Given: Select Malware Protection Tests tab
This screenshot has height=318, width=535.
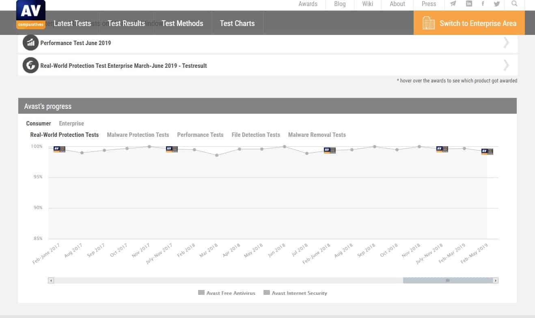Looking at the screenshot, I should [x=138, y=135].
